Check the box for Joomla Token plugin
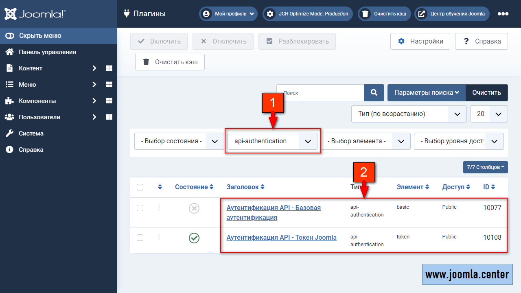Image resolution: width=521 pixels, height=293 pixels. [140, 238]
